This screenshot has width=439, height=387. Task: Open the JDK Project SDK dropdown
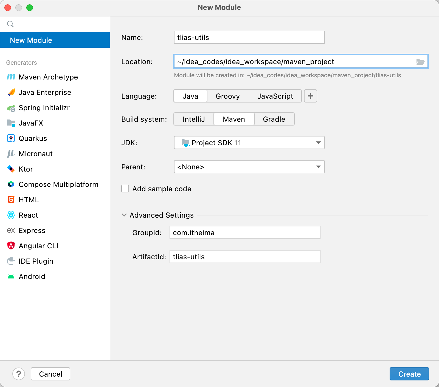pyautogui.click(x=249, y=143)
